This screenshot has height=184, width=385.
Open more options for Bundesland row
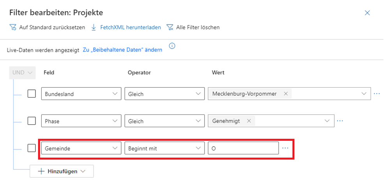(x=376, y=94)
